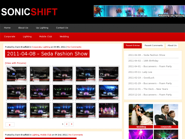Screen dimensions: 185x139
Task: Open recent entry 2011-04-01 Buccaneers Foam Party
Action: point(150,67)
